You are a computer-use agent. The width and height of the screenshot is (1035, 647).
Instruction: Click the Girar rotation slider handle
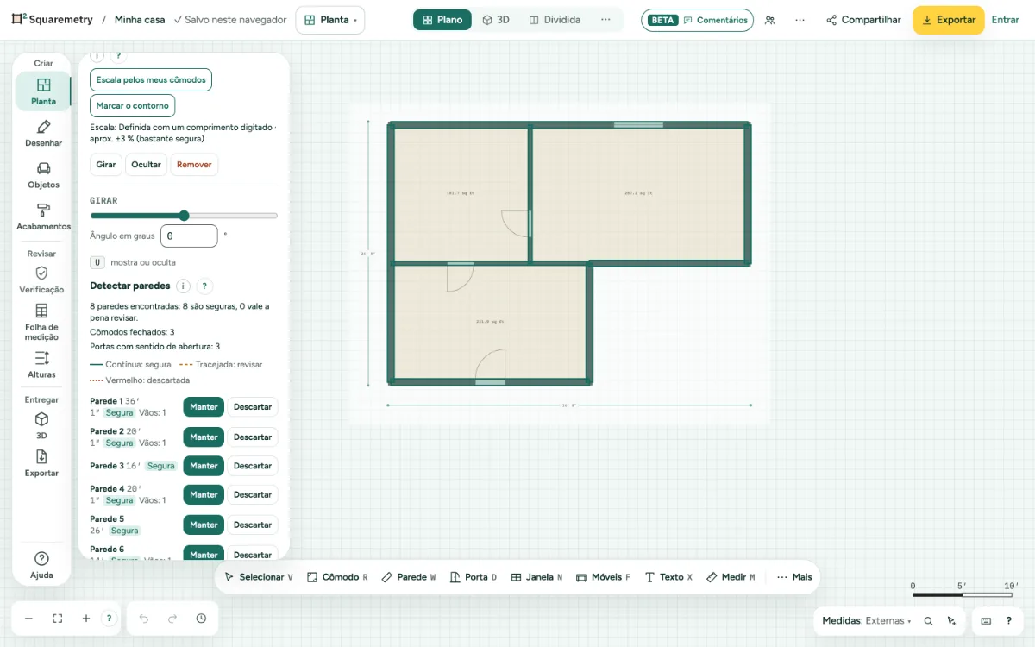(x=184, y=216)
